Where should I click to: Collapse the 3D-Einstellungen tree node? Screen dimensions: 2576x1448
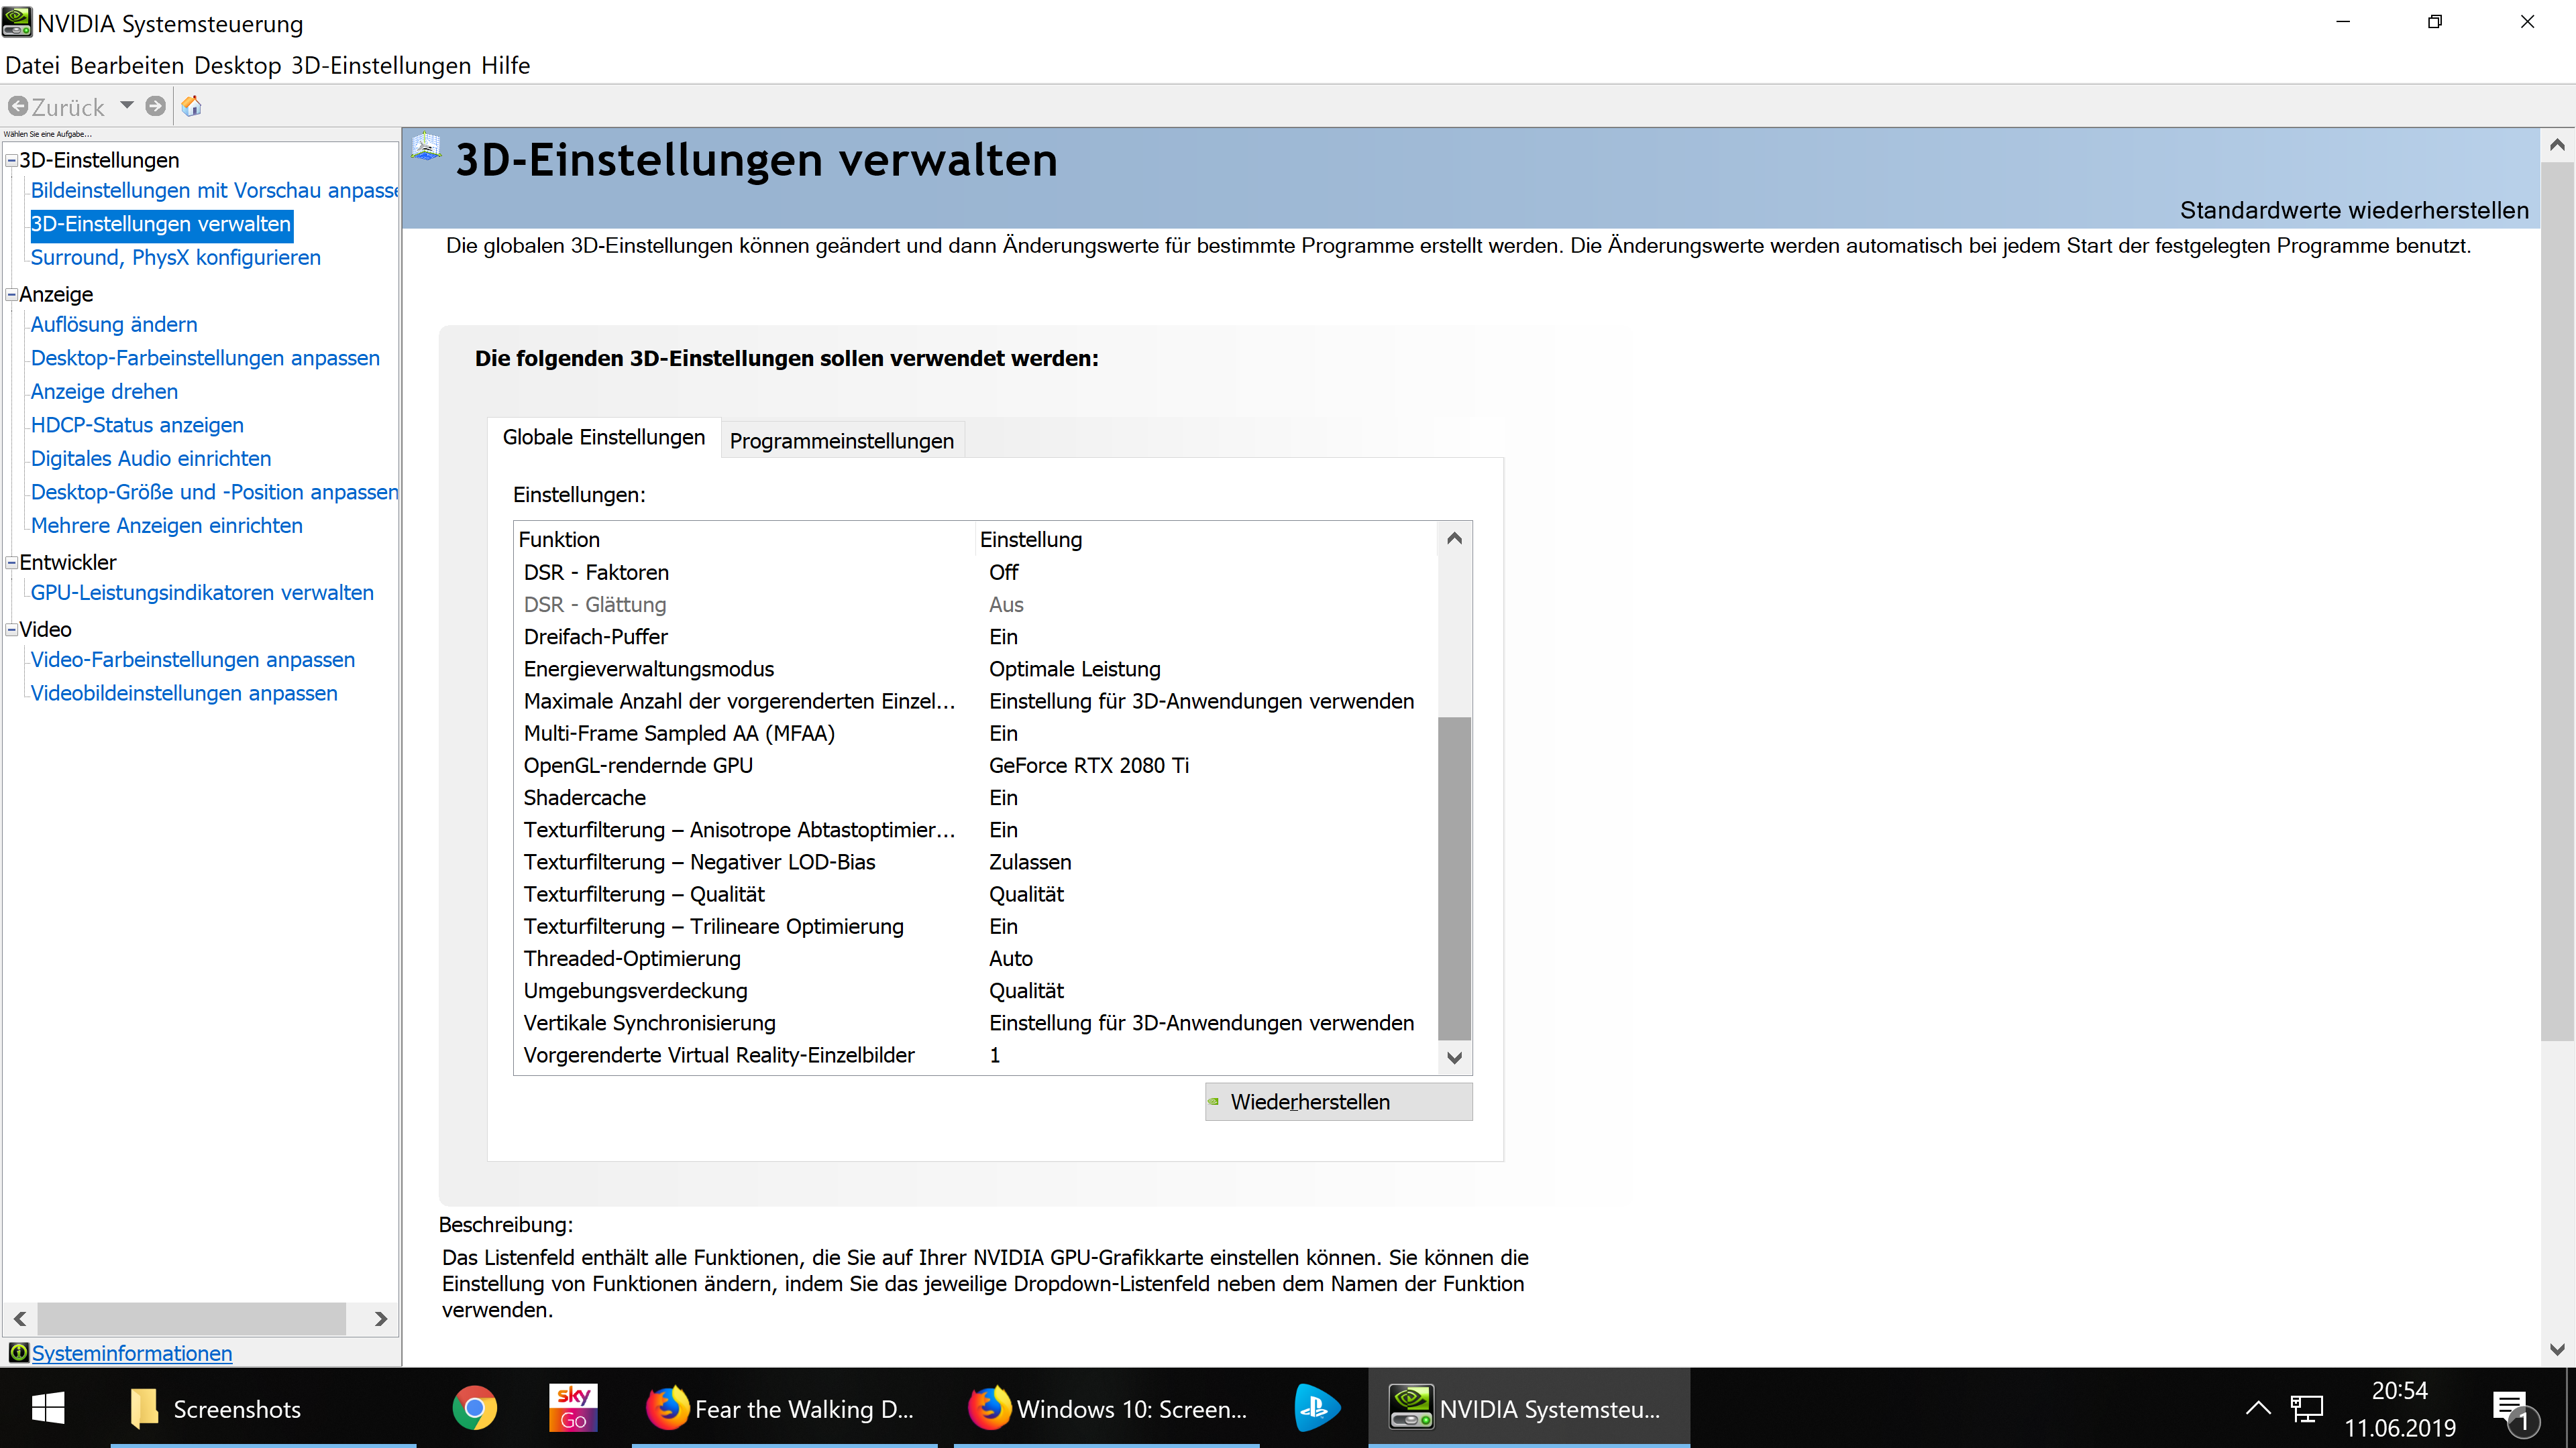click(x=11, y=160)
